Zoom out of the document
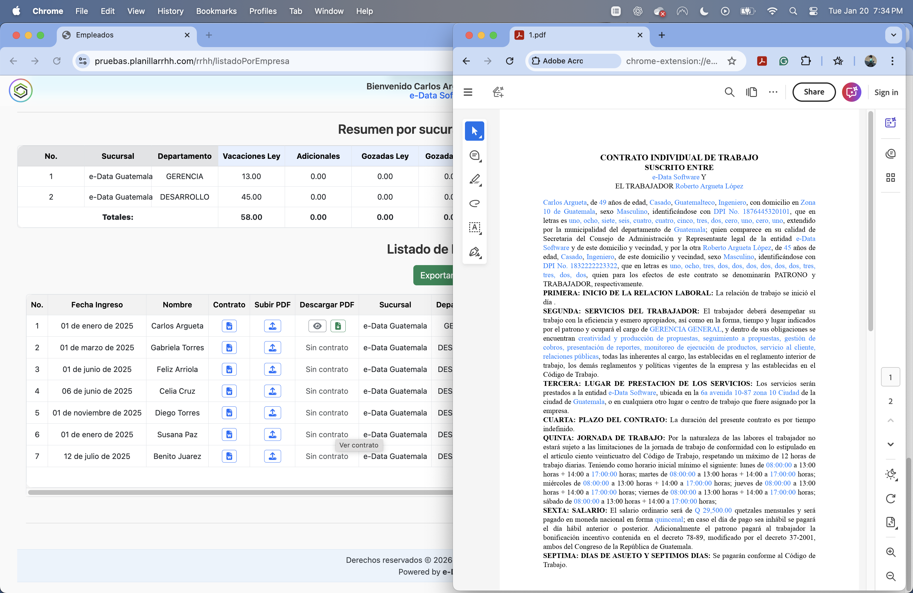Image resolution: width=913 pixels, height=593 pixels. pos(891,576)
